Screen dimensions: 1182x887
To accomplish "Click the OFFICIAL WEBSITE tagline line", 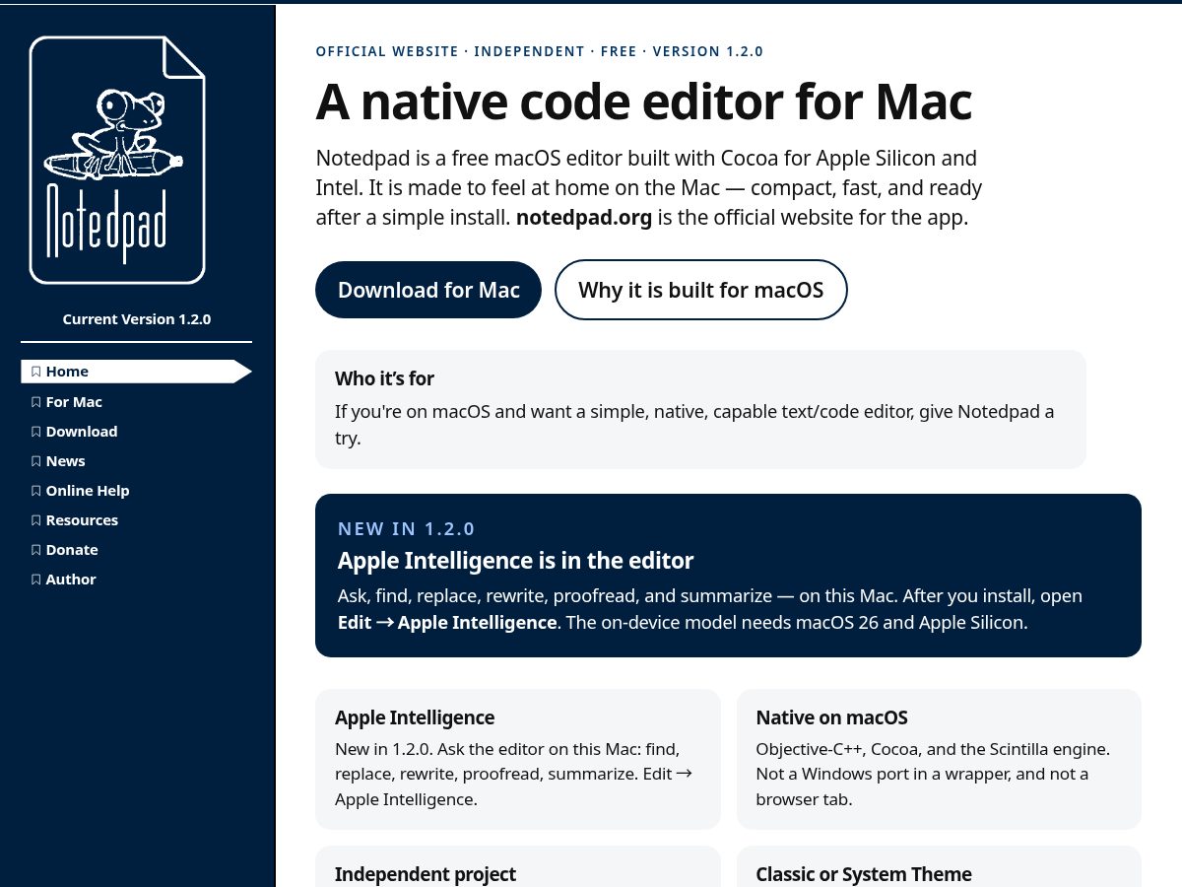I will (540, 51).
